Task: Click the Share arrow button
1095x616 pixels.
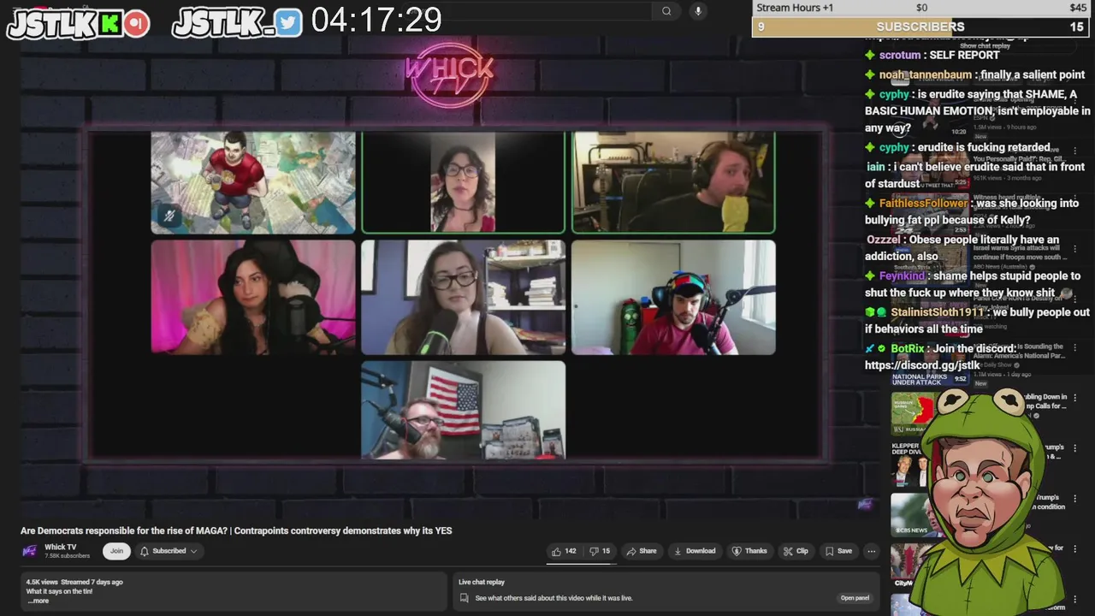Action: click(x=642, y=551)
